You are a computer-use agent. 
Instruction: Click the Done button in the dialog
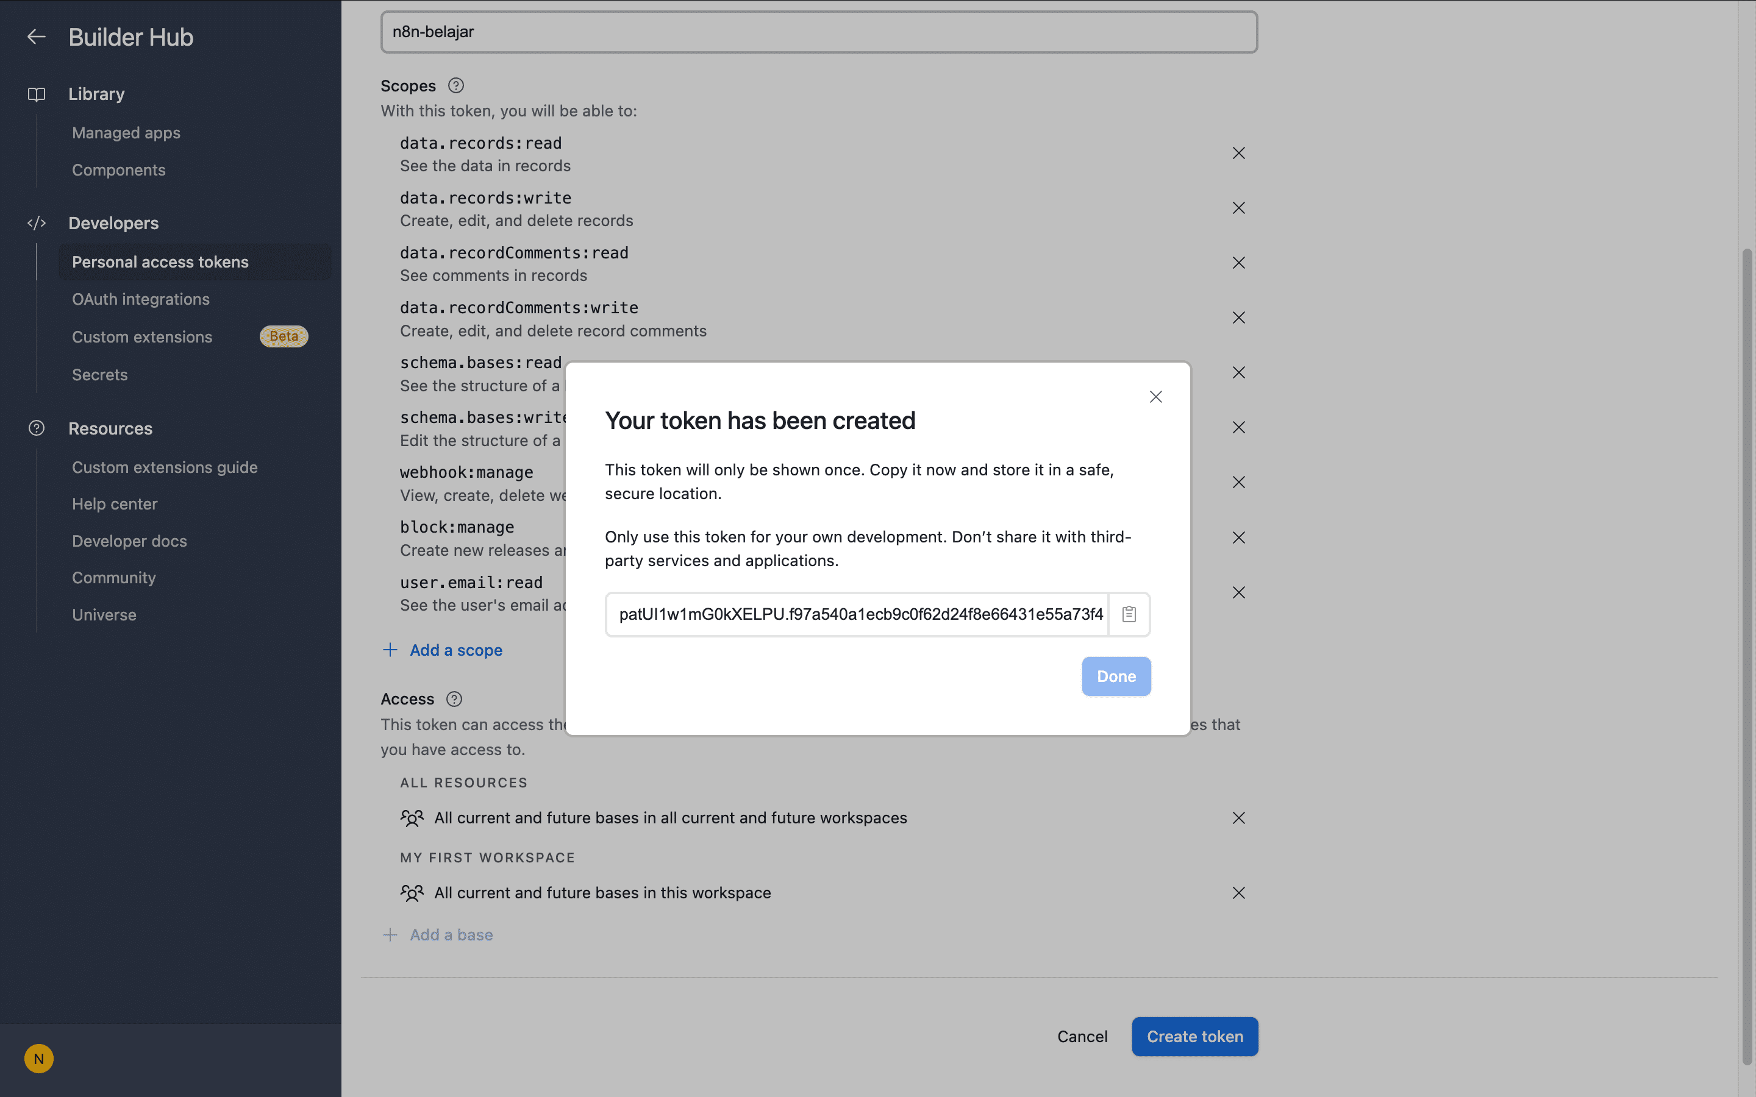(x=1116, y=676)
